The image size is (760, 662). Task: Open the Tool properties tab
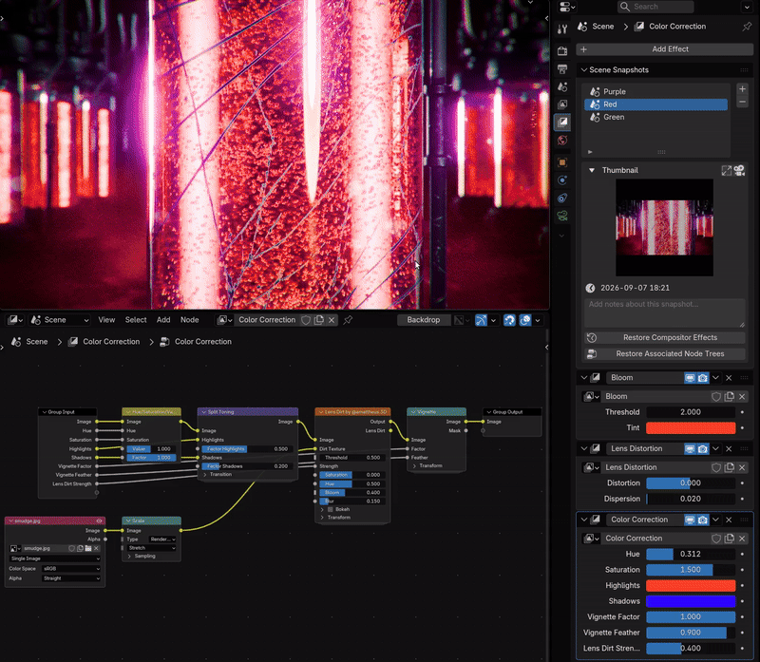562,29
